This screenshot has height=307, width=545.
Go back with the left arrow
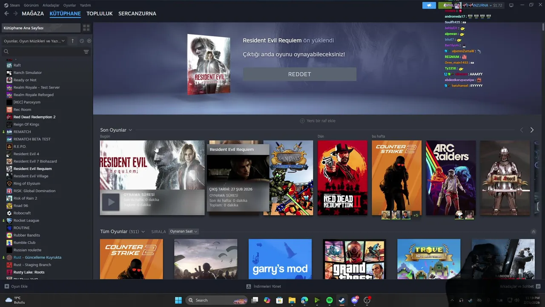coord(6,14)
